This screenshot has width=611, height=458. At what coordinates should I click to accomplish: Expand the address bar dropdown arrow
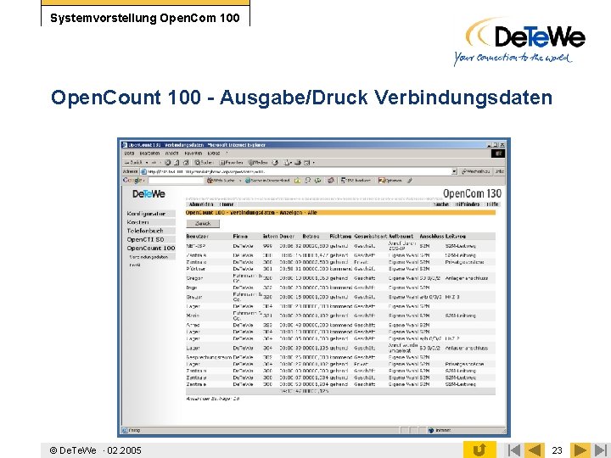(454, 171)
